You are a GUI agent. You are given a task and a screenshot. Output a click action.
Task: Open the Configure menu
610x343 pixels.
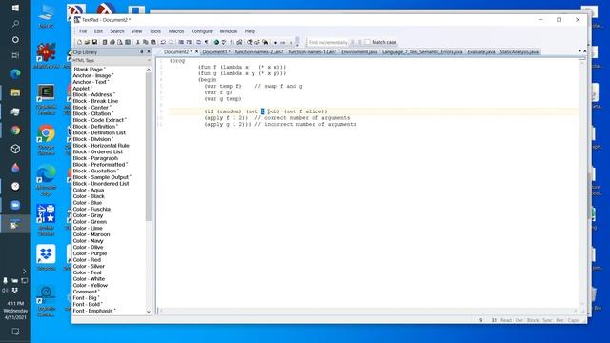201,31
